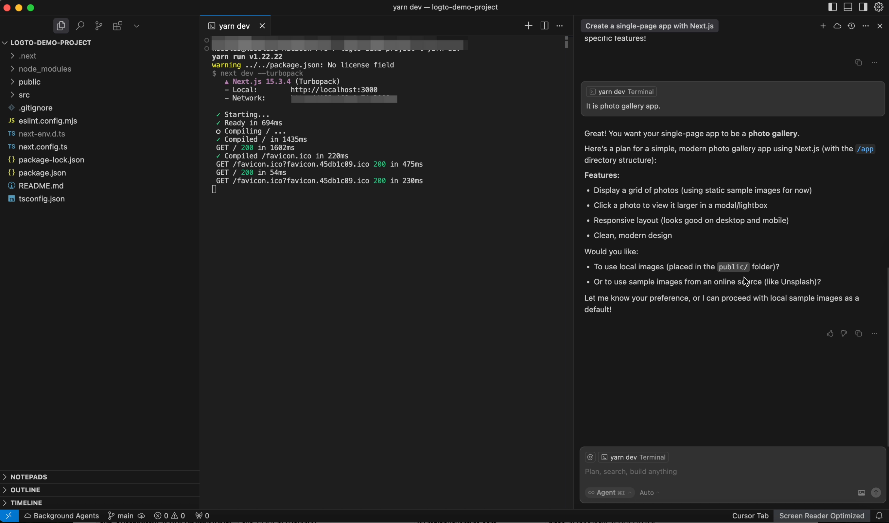
Task: Expand the TIMELINE section
Action: 100,503
